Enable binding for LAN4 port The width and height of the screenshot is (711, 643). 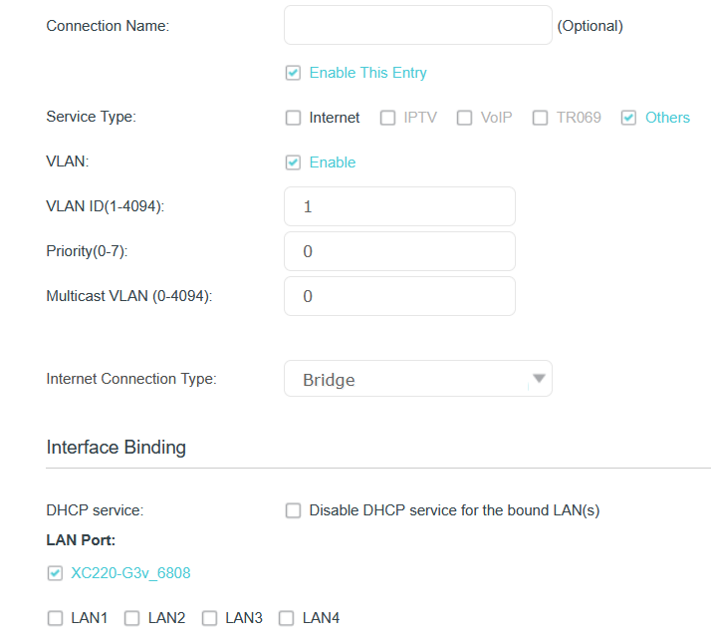click(286, 619)
